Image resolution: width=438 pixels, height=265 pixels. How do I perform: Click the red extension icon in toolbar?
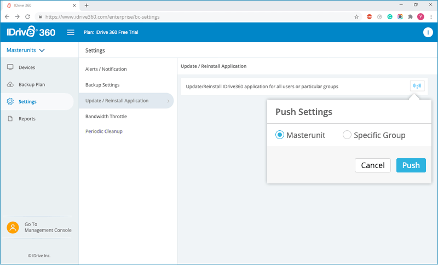369,17
